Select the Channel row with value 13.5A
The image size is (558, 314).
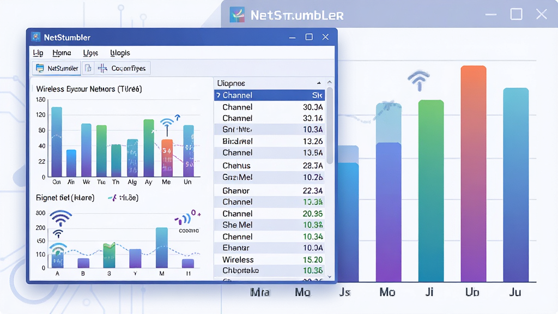269,153
